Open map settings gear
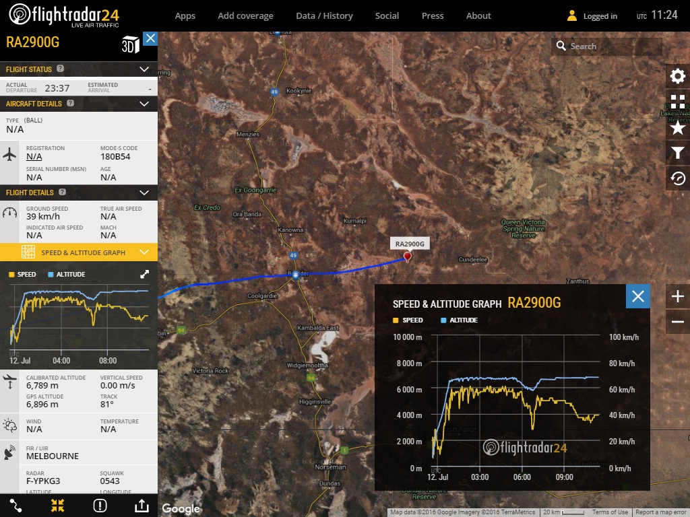690x517 pixels. tap(678, 76)
